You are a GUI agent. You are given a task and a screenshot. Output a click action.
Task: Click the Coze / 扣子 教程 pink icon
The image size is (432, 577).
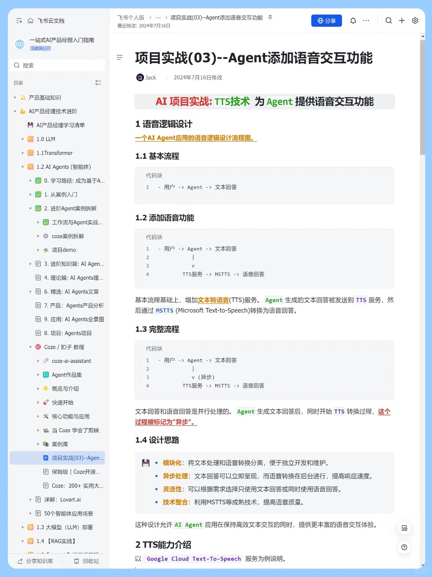(x=38, y=347)
